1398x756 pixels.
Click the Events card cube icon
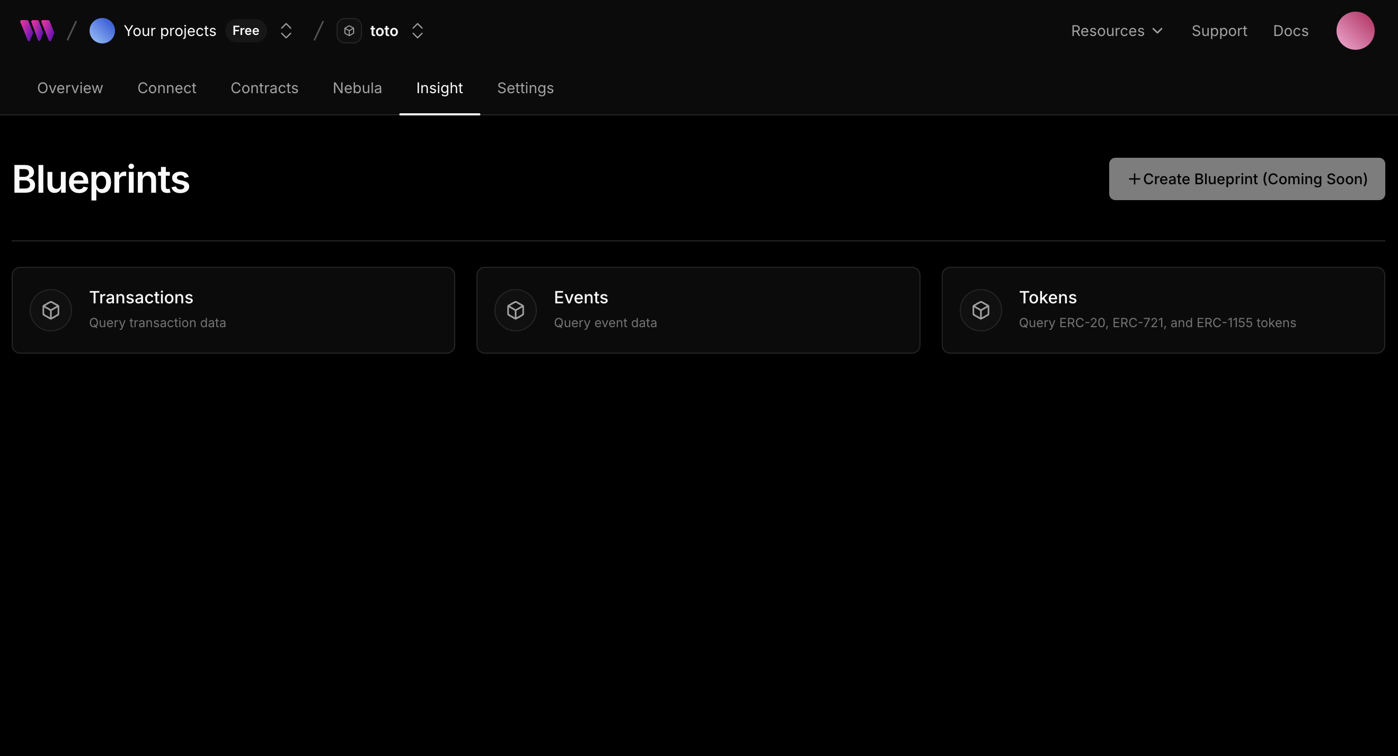(x=516, y=310)
